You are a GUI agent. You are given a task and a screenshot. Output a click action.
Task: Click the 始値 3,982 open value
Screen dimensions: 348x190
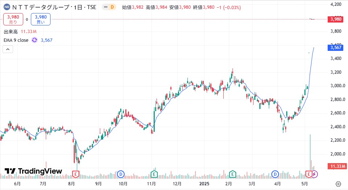coord(133,7)
